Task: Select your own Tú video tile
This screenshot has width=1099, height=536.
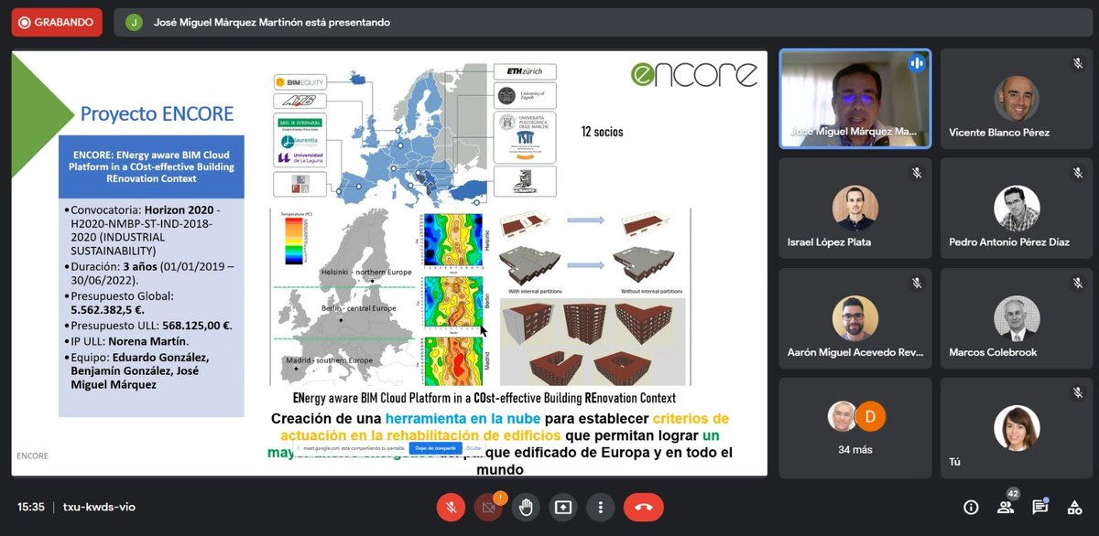Action: [1017, 427]
